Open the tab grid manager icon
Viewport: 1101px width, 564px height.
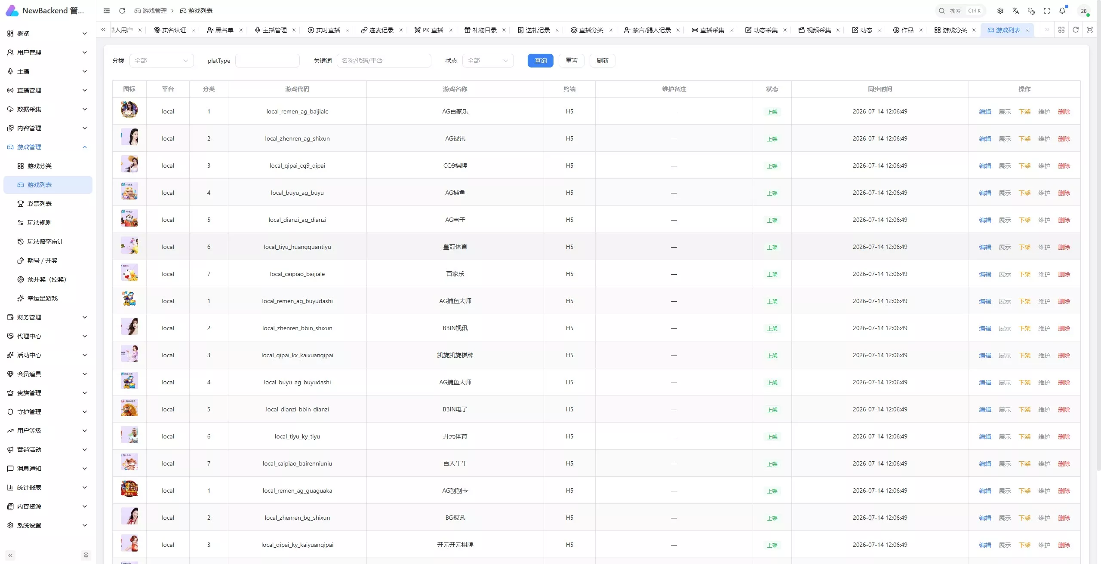click(1061, 30)
